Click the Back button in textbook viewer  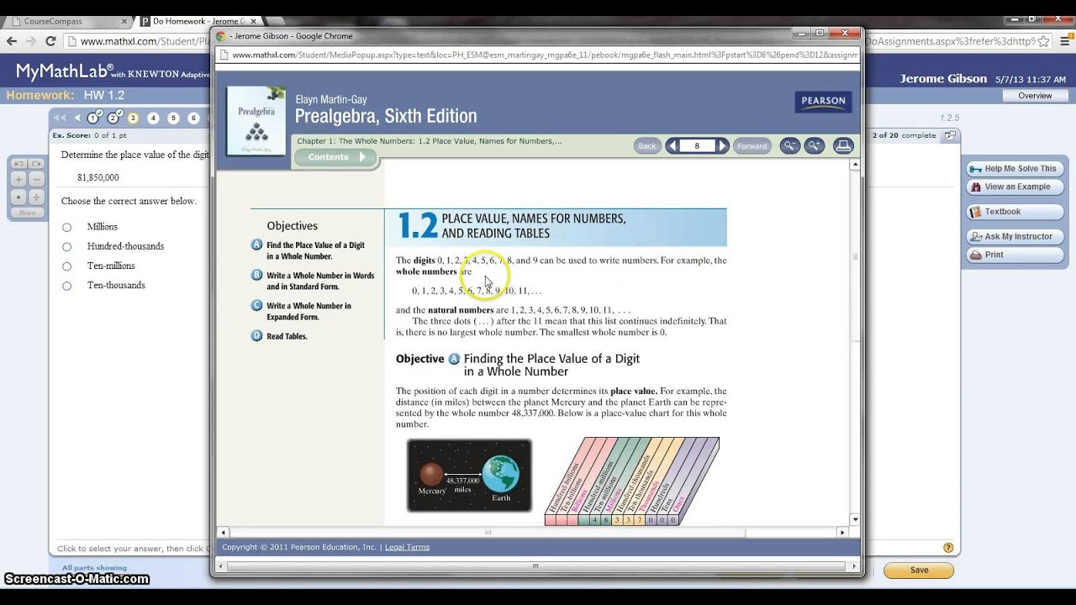click(x=646, y=145)
